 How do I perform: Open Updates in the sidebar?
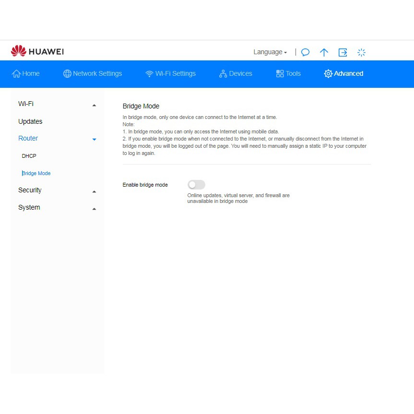[30, 121]
